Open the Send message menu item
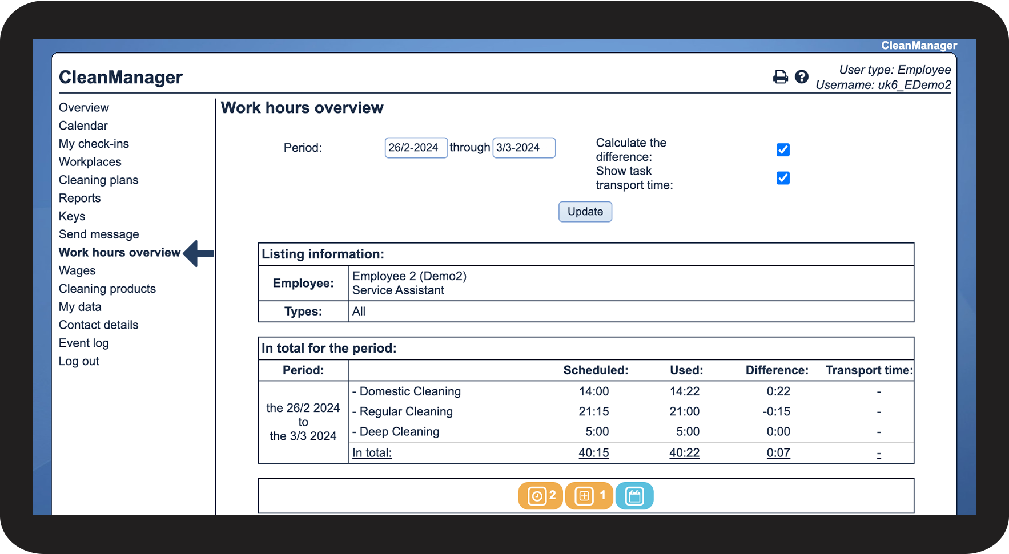Viewport: 1009px width, 554px height. [x=99, y=234]
